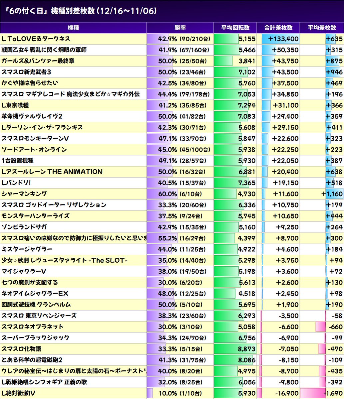344x399 pixels.
Task: Click the 機種 column header
Action: [73, 28]
